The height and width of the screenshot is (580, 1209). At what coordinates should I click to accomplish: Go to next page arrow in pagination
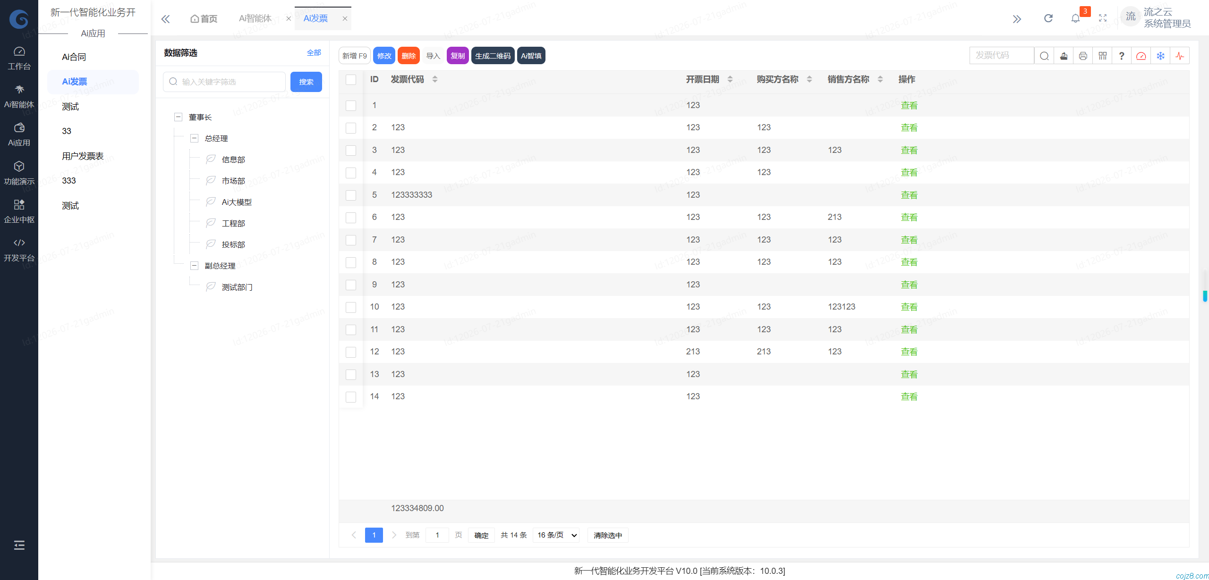[x=394, y=535]
